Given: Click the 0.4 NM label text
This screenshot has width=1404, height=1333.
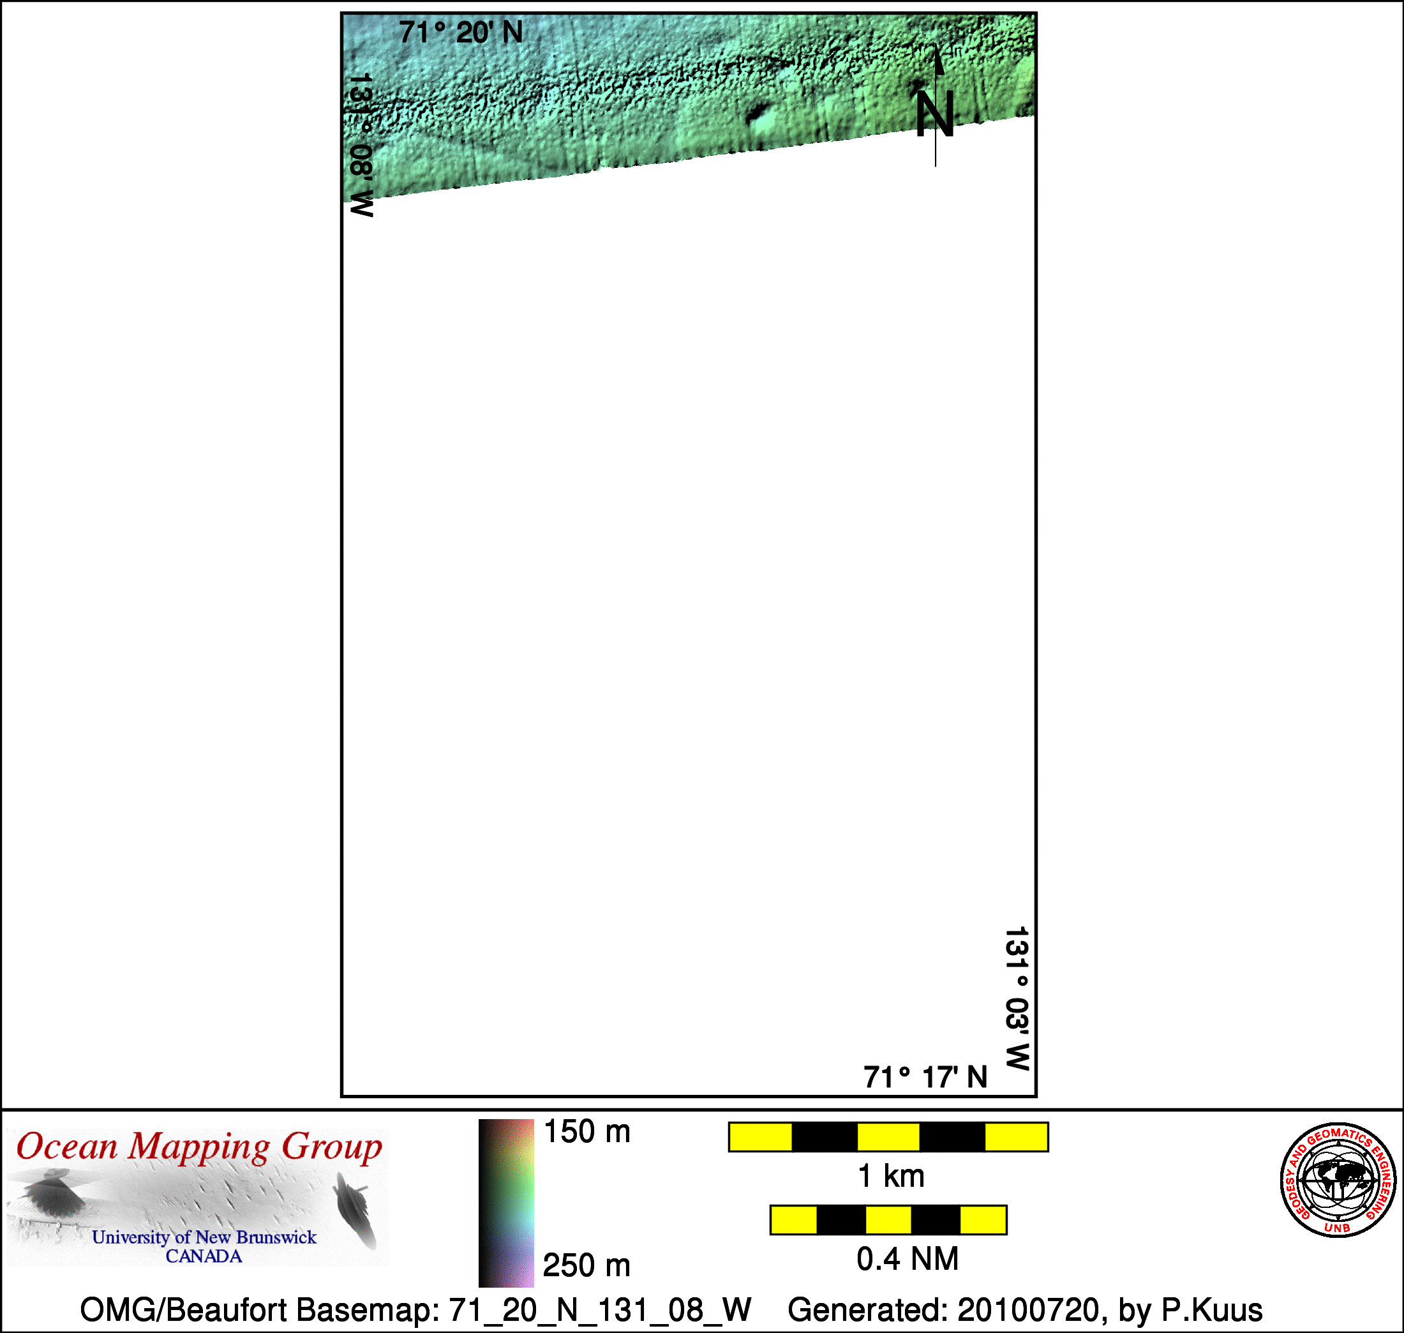Looking at the screenshot, I should 907,1259.
